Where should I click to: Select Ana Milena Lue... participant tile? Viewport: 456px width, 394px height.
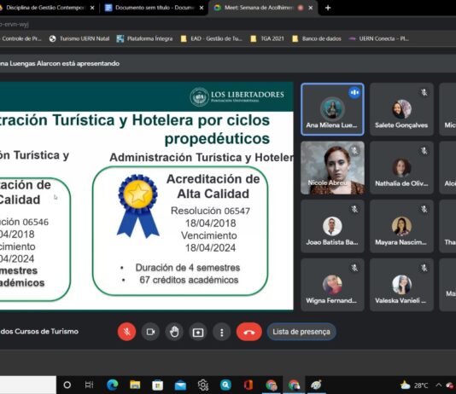click(x=332, y=109)
